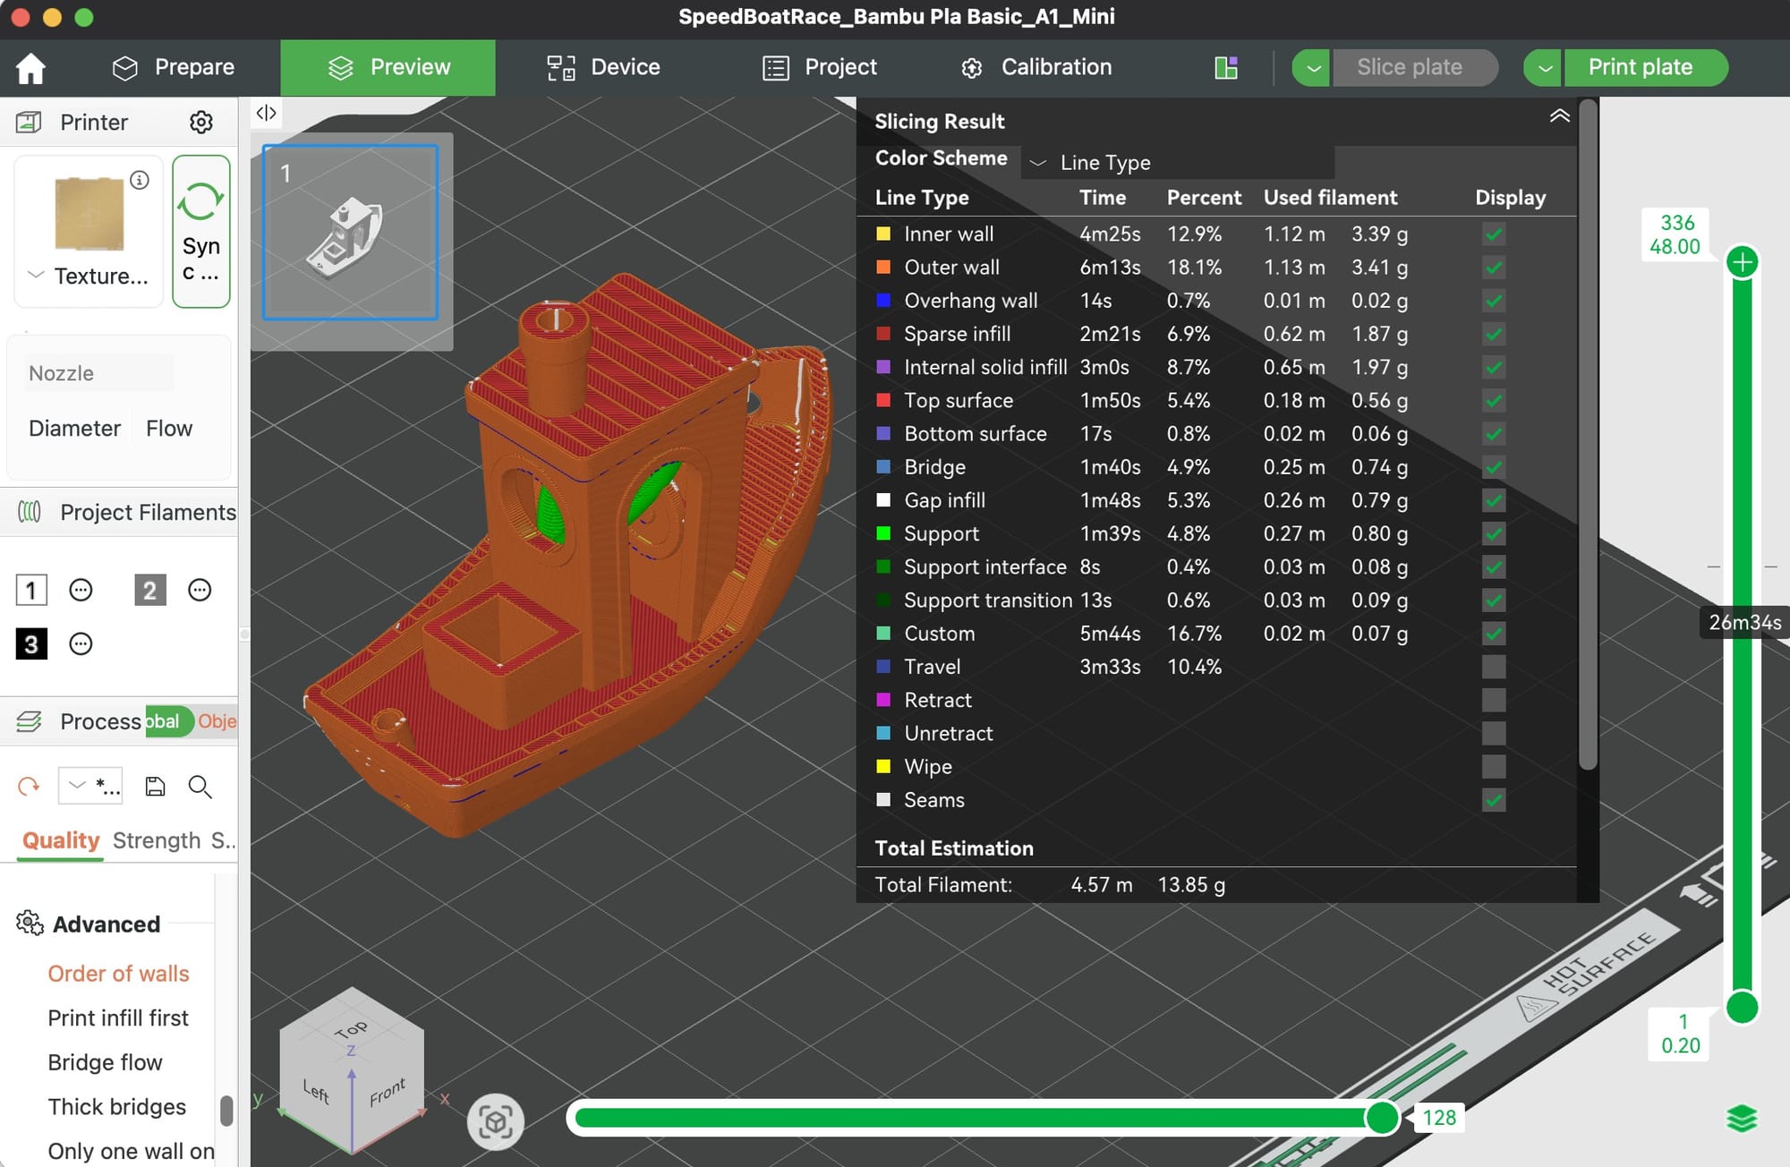This screenshot has height=1167, width=1790.
Task: Open printer settings gear icon
Action: tap(201, 123)
